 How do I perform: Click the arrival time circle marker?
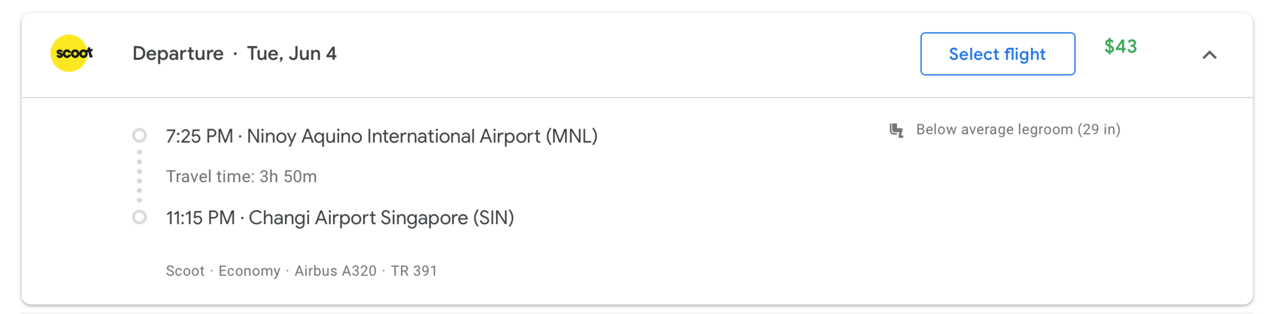139,217
